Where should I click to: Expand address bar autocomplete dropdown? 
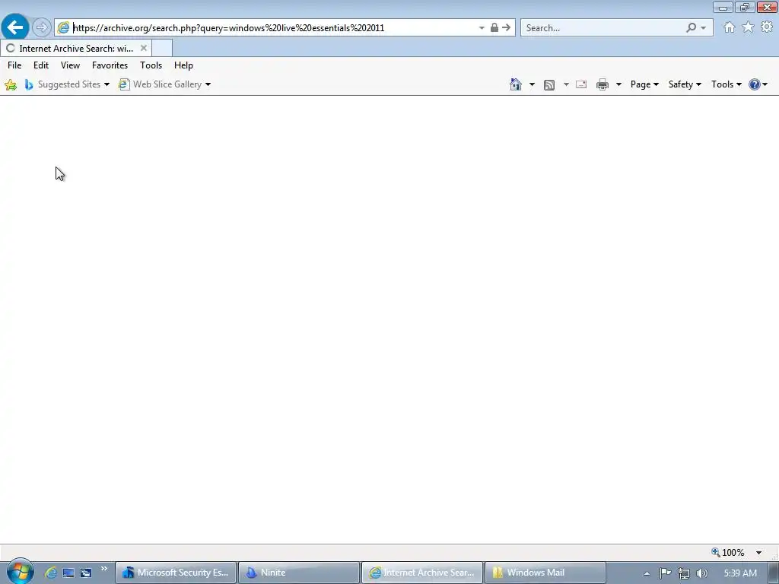click(x=482, y=28)
